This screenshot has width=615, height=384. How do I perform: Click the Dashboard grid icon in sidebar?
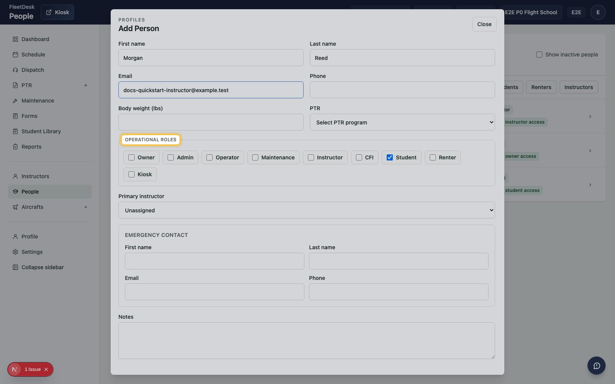point(15,39)
